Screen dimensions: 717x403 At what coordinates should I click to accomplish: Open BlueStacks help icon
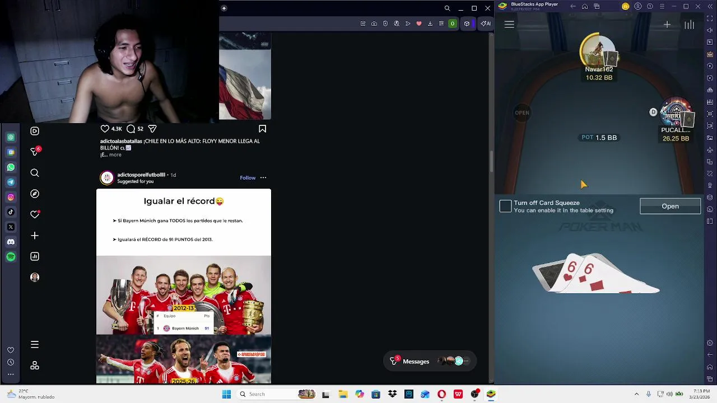pyautogui.click(x=650, y=6)
